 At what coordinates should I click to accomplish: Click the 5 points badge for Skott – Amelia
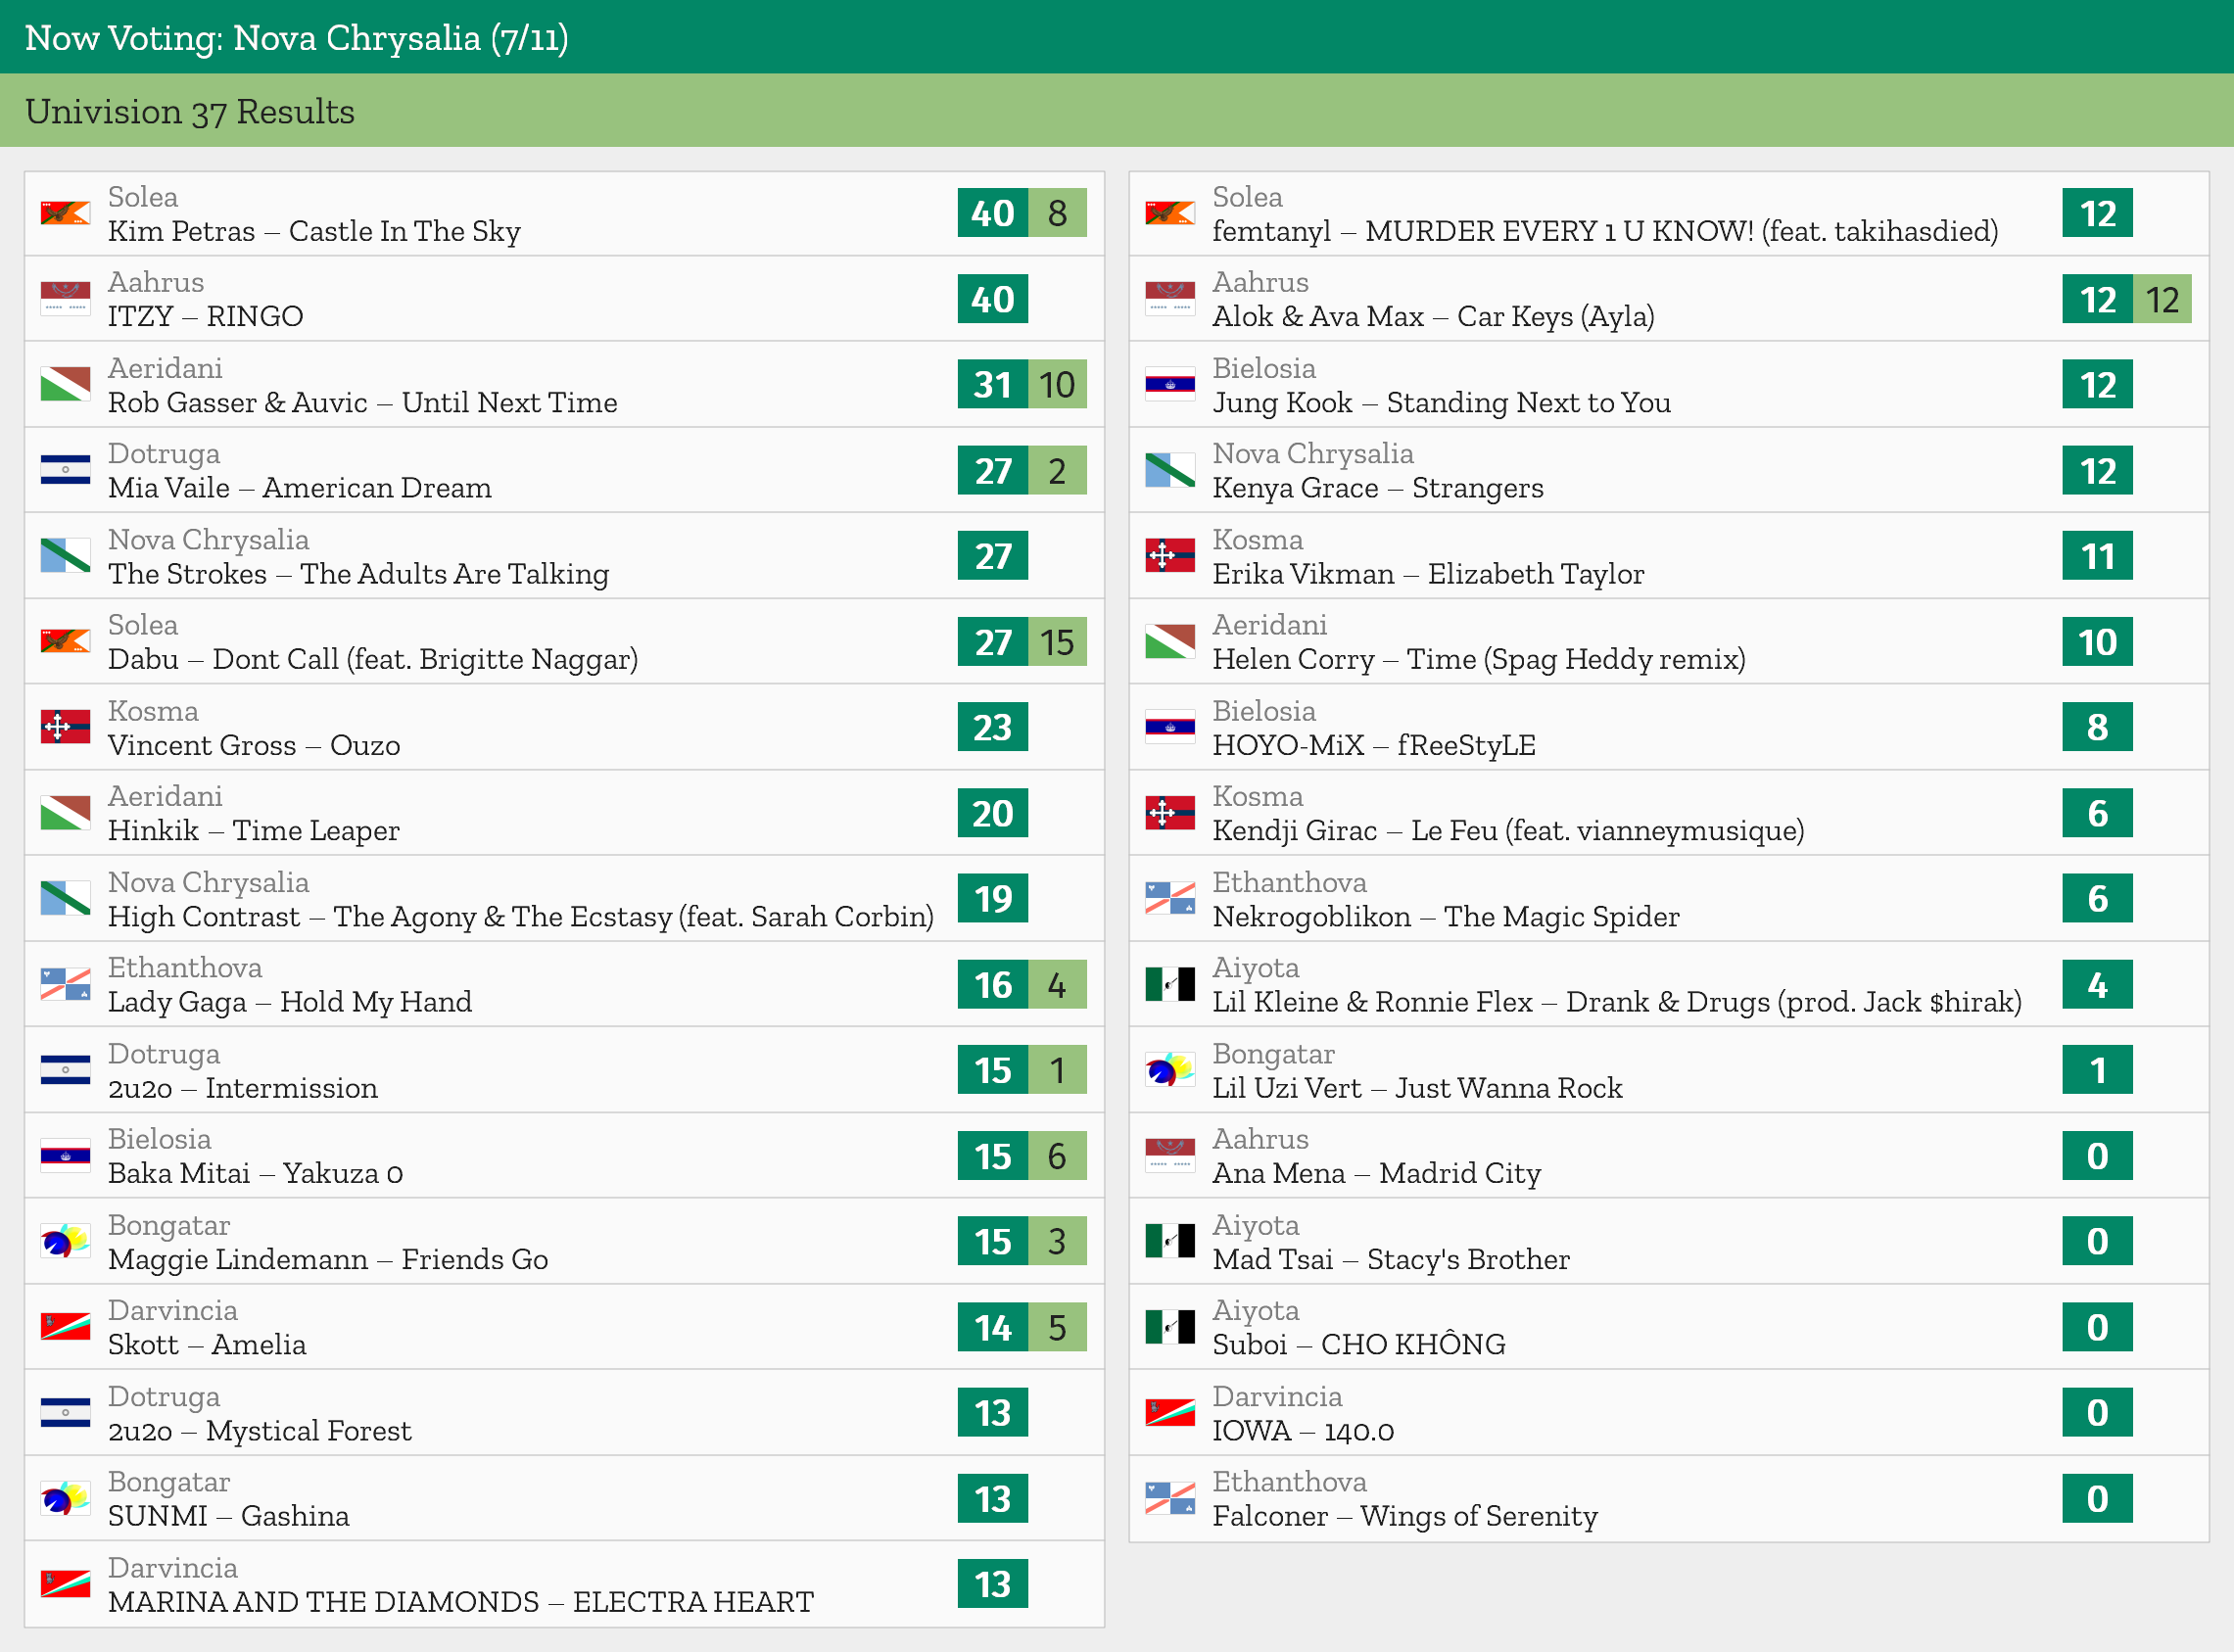tap(1057, 1327)
